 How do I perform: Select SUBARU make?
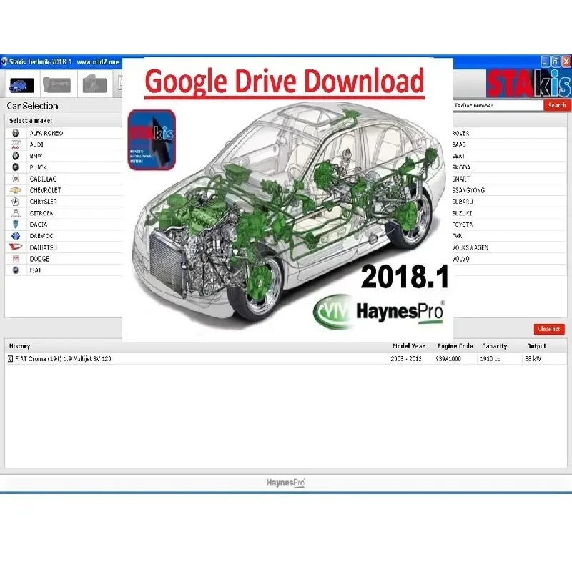coord(463,202)
